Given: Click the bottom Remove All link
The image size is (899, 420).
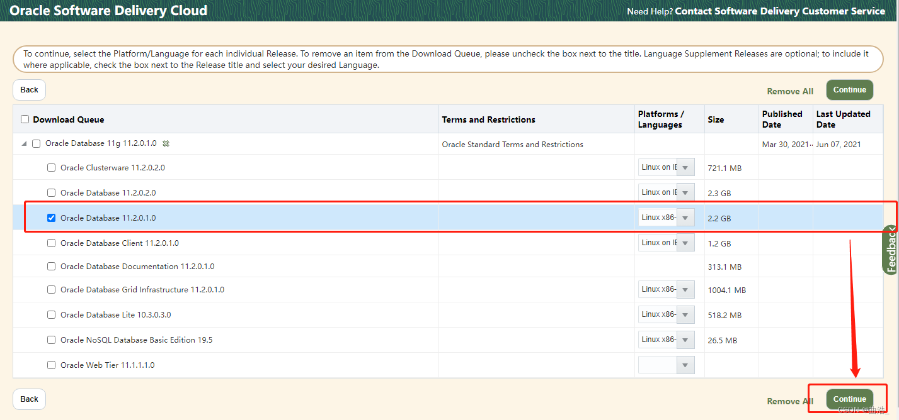Looking at the screenshot, I should tap(790, 401).
